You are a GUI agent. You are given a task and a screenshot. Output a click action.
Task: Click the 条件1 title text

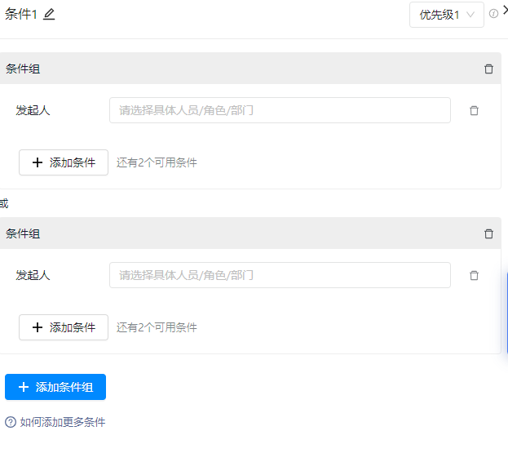21,14
